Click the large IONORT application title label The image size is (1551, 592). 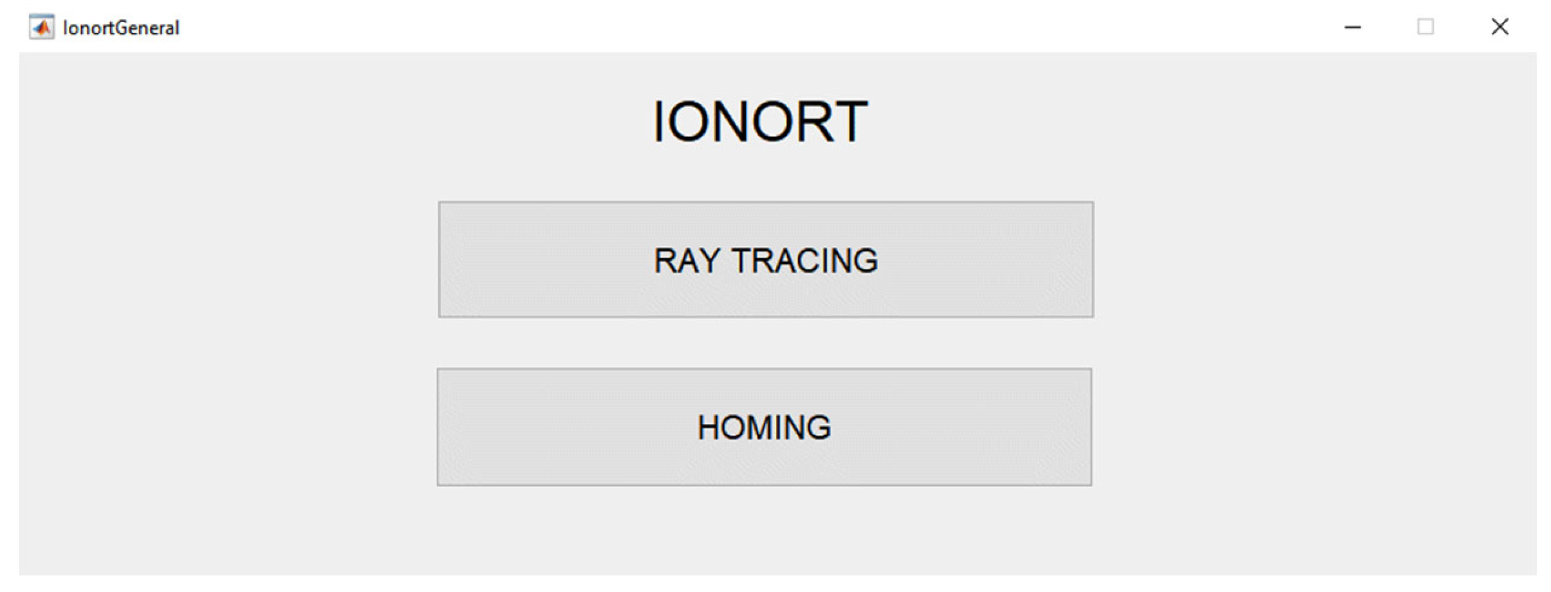click(x=760, y=121)
